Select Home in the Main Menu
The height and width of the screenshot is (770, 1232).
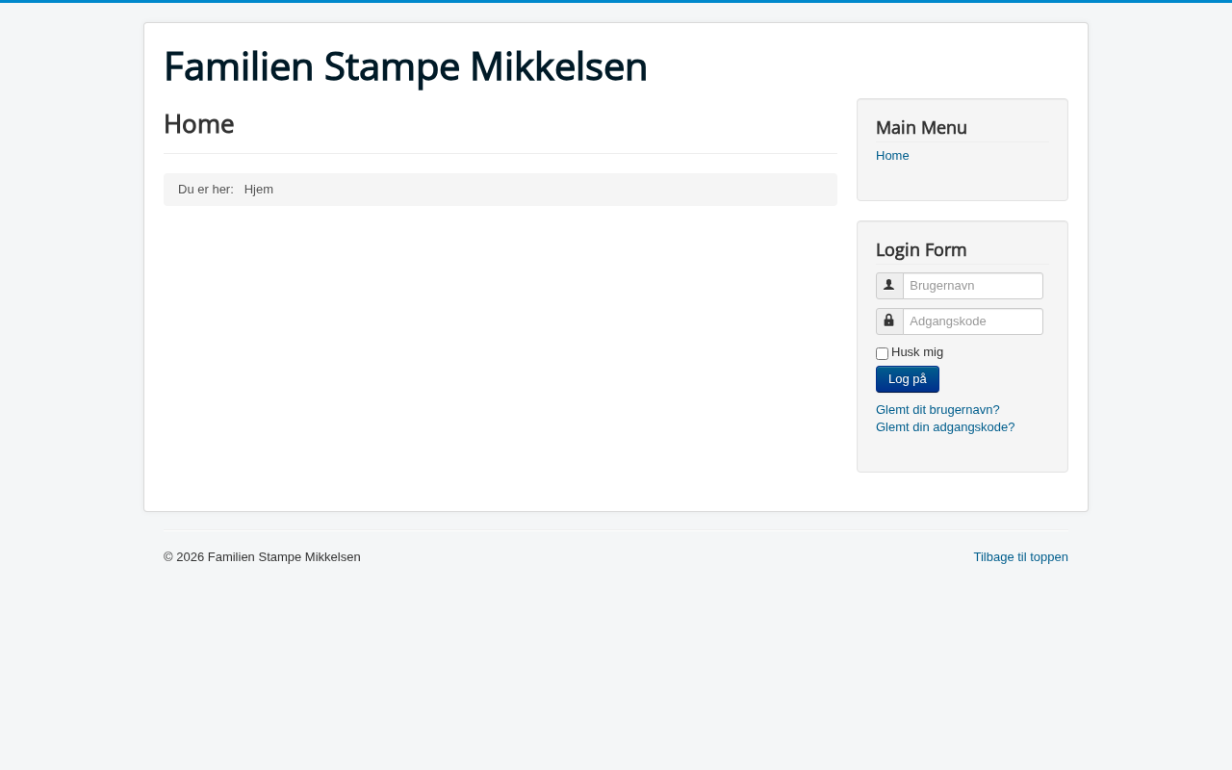pyautogui.click(x=892, y=156)
